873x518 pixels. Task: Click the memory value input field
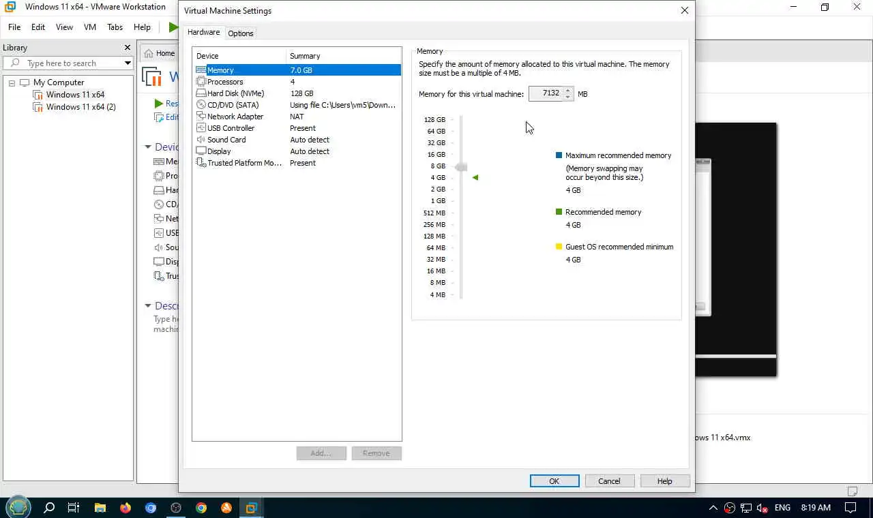click(x=546, y=94)
